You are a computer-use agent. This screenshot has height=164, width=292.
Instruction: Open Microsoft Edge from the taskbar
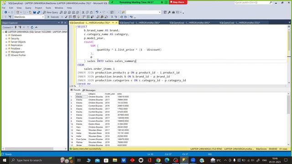[167, 160]
